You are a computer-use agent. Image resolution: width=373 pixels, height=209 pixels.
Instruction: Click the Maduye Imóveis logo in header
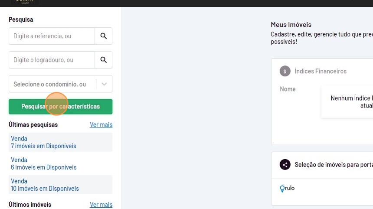point(25,2)
